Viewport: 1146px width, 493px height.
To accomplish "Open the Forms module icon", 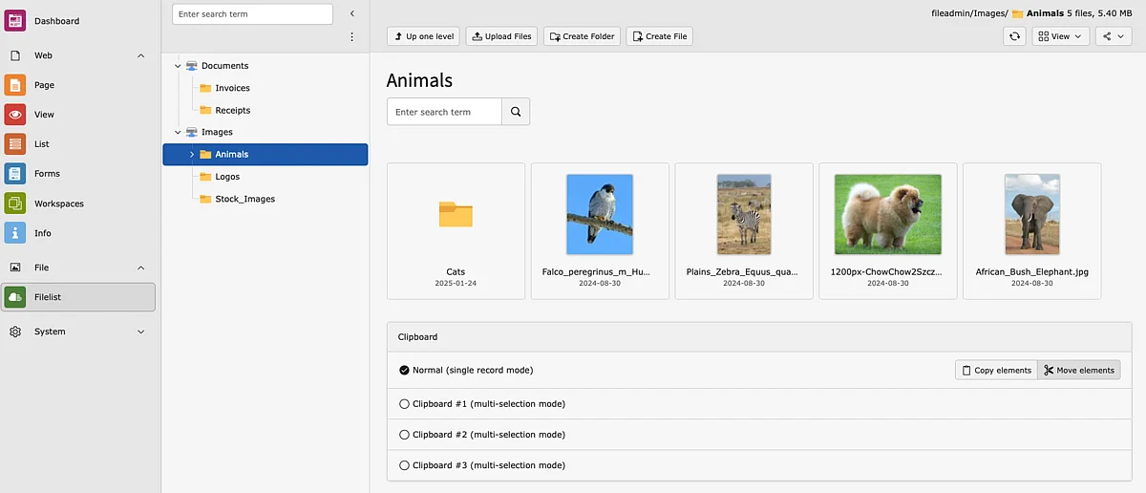I will point(15,174).
